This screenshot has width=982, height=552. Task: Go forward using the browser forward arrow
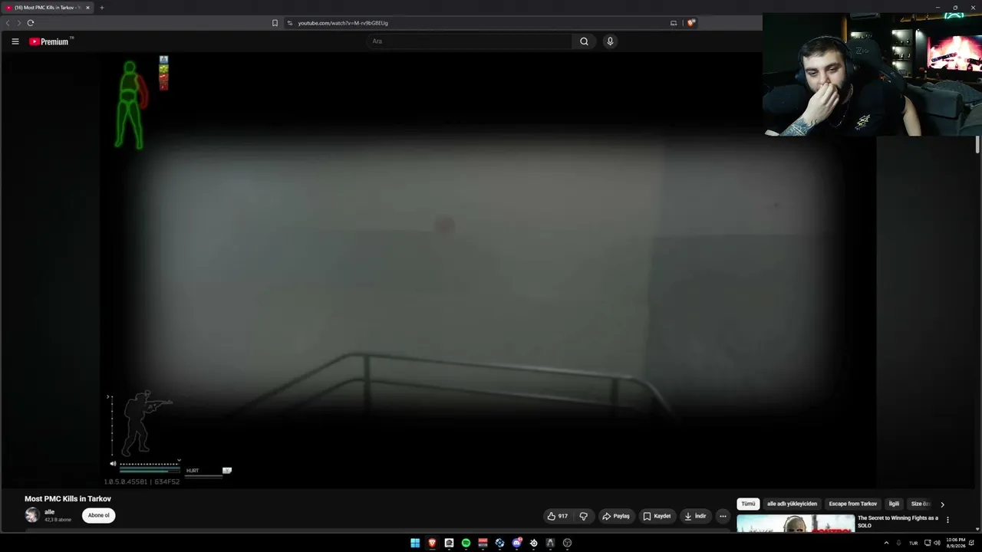[x=19, y=23]
